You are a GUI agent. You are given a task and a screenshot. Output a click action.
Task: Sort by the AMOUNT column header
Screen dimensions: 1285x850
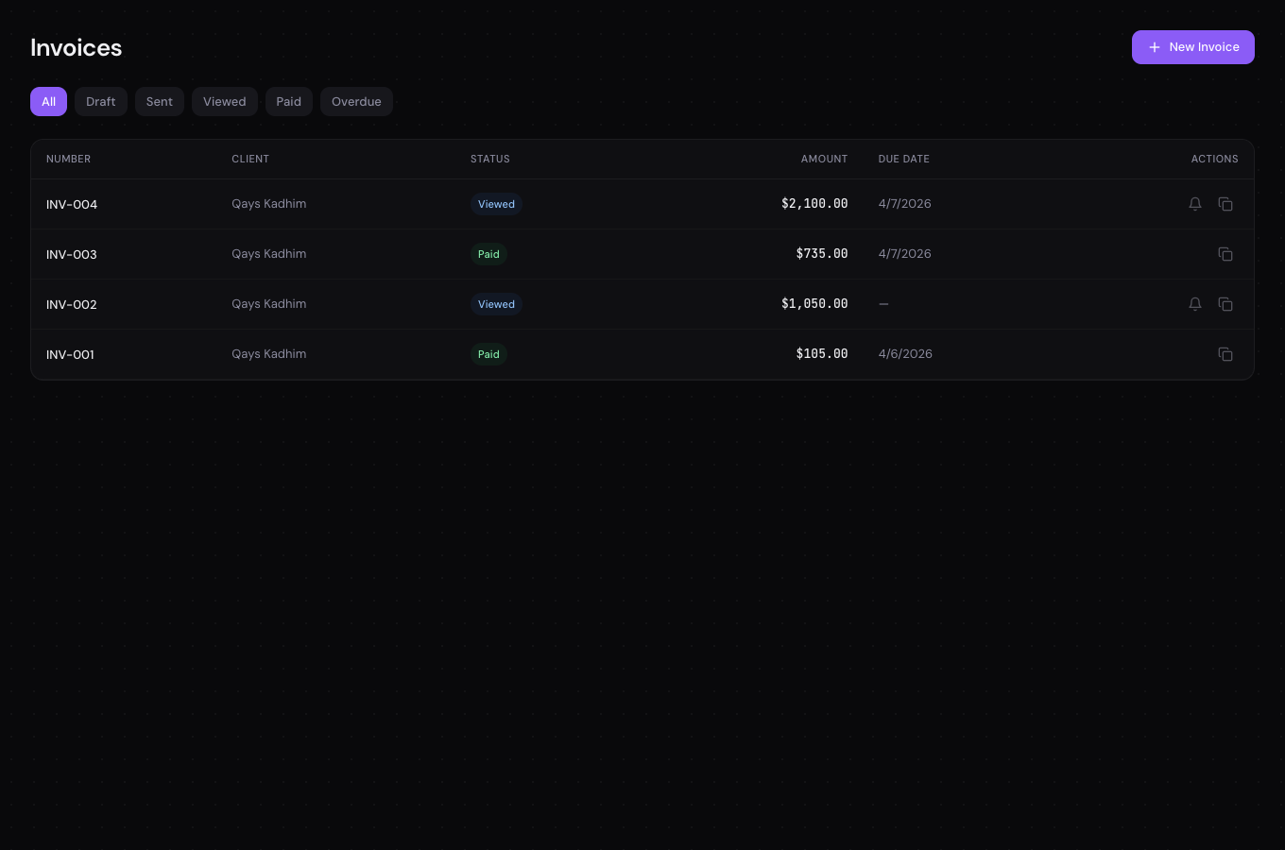[824, 159]
